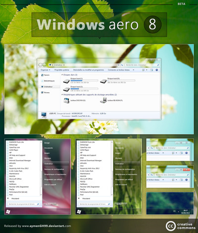Select the Lecteur BD-ROM (F:) drive icon
Image resolution: width=198 pixels, height=233 pixels.
103,100
